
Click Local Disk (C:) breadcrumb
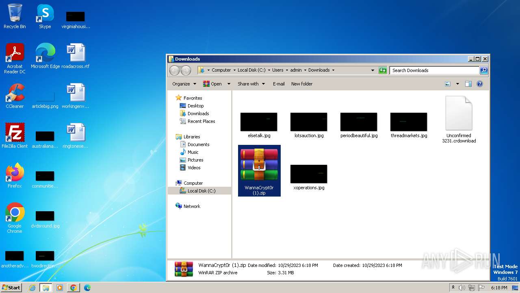click(251, 70)
